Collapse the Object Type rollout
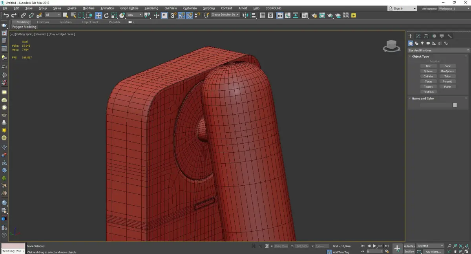 pos(420,57)
